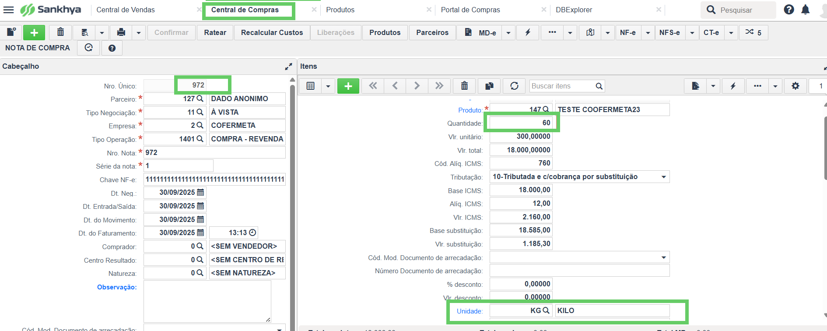Open Cód. Mod. Documento de arrecadação dropdown in Itens
The height and width of the screenshot is (331, 827).
click(x=664, y=257)
